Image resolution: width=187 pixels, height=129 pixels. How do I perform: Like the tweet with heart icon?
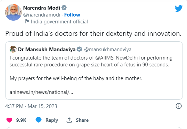(9, 120)
